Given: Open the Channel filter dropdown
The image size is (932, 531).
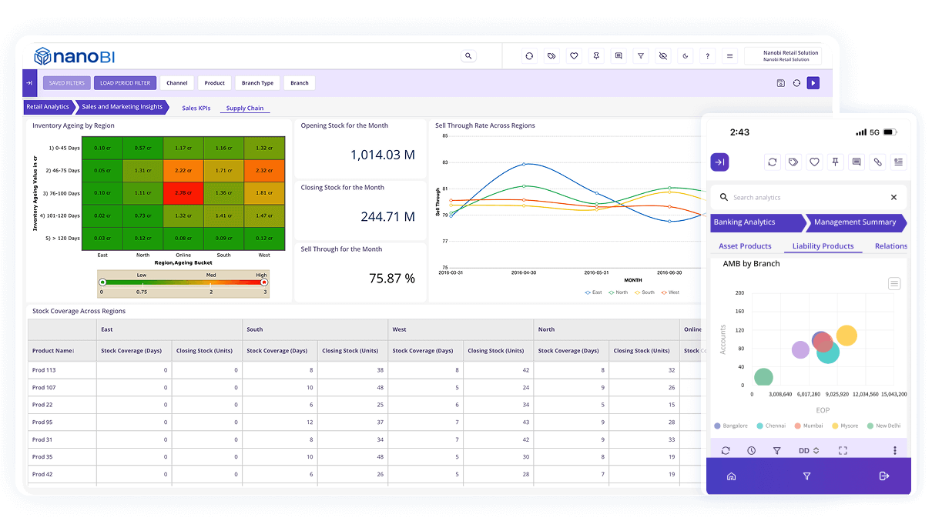Looking at the screenshot, I should 176,83.
